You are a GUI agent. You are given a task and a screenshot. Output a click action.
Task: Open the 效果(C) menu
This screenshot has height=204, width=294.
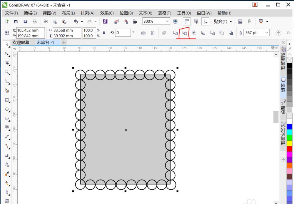pyautogui.click(x=106, y=13)
